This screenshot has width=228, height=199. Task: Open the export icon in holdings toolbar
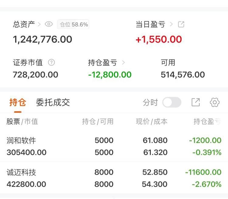[195, 103]
